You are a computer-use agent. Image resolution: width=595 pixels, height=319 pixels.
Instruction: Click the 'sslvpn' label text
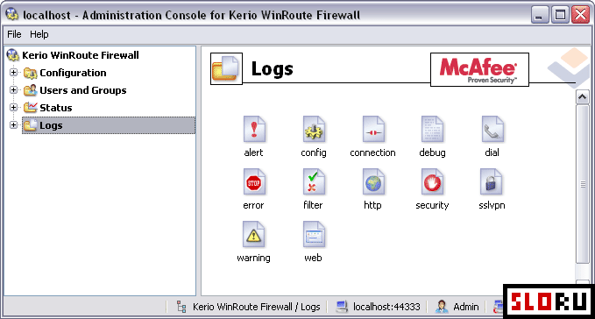click(x=492, y=205)
